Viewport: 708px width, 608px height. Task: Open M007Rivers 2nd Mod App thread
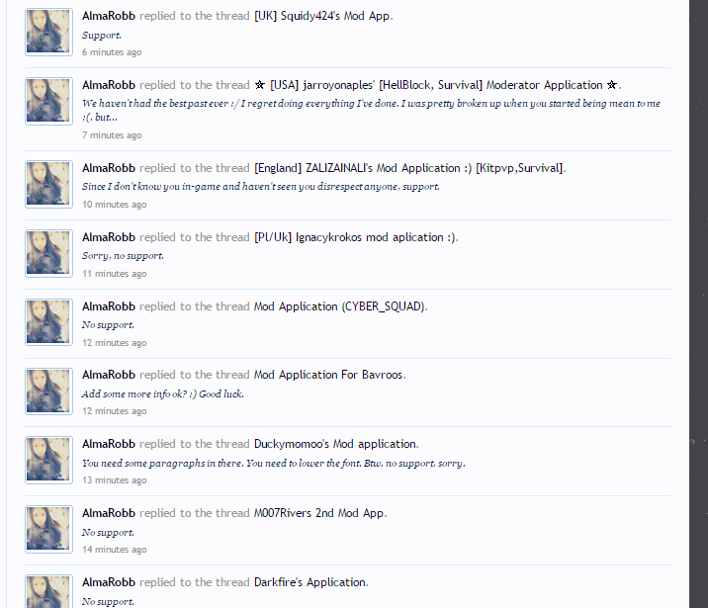point(318,513)
